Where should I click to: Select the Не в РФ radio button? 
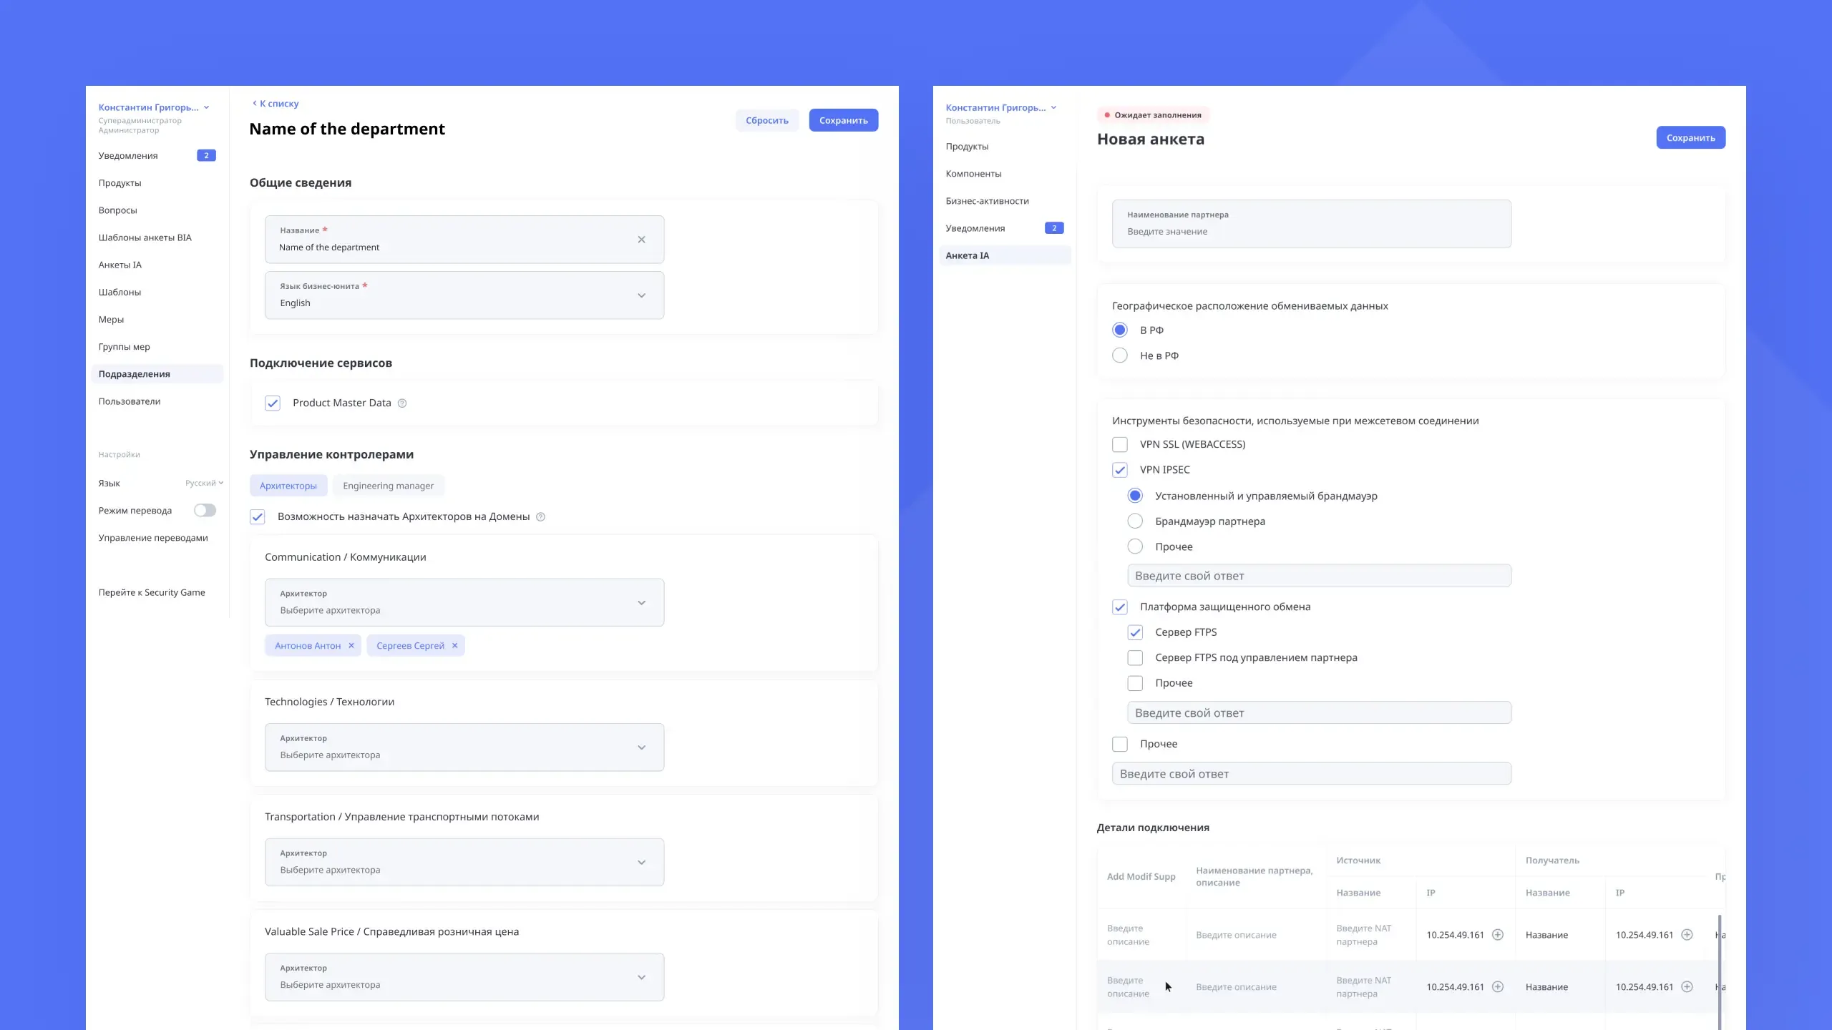pyautogui.click(x=1120, y=355)
